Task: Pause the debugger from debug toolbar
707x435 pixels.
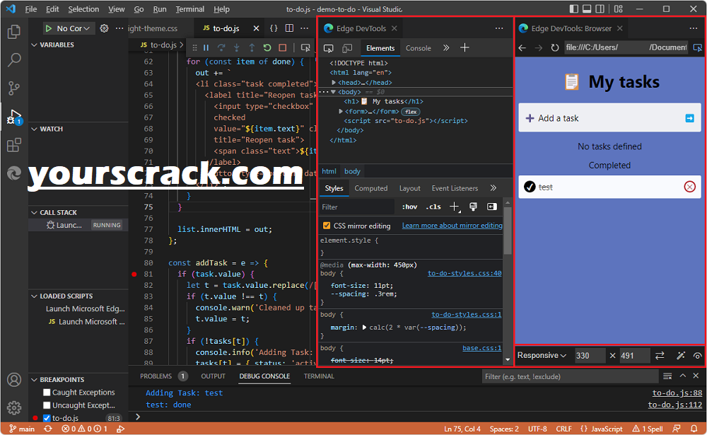Action: (x=206, y=47)
